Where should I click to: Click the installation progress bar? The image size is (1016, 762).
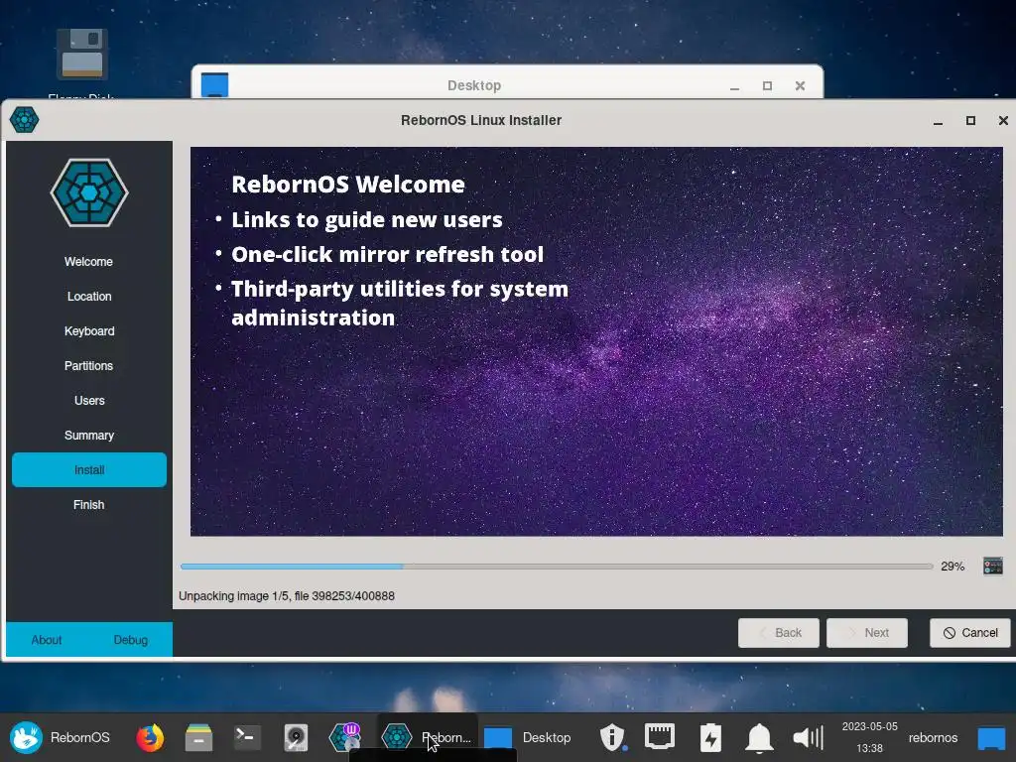(x=557, y=567)
